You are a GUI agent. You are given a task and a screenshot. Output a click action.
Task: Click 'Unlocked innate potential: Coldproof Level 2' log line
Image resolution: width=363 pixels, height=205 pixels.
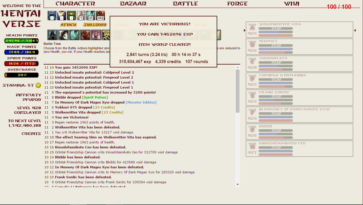[x=94, y=72]
